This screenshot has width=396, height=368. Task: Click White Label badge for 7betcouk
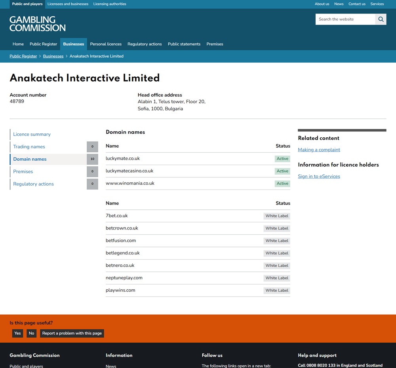tap(277, 216)
